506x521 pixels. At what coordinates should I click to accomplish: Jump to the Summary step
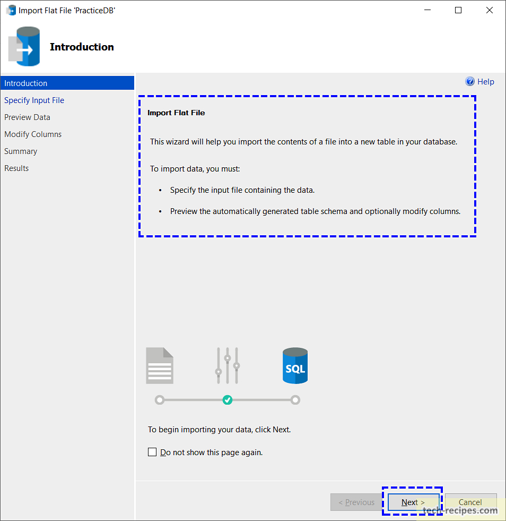(x=21, y=151)
